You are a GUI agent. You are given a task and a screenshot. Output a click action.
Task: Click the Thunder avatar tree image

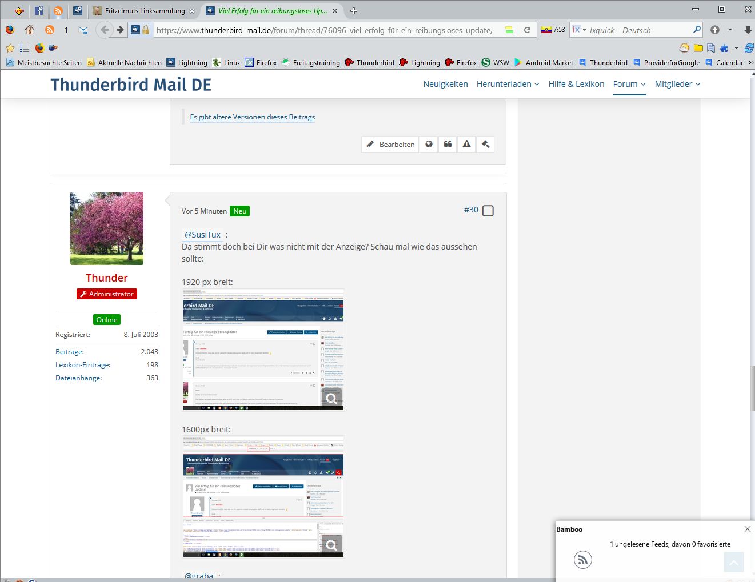[x=107, y=228]
